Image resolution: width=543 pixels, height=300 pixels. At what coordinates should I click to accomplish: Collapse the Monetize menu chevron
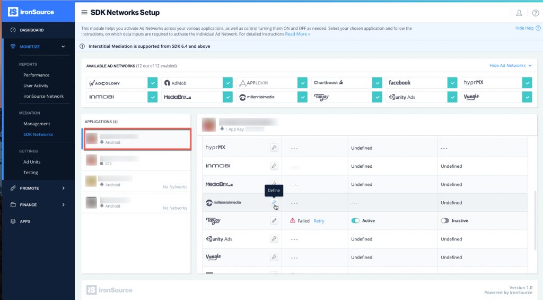[63, 47]
